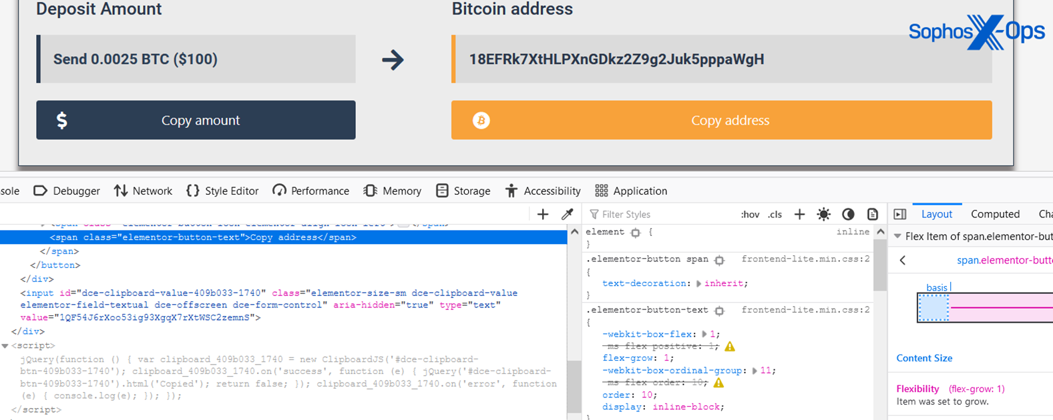Click the warning icon beside -ms-flex-positive
This screenshot has width=1053, height=420.
coord(730,346)
